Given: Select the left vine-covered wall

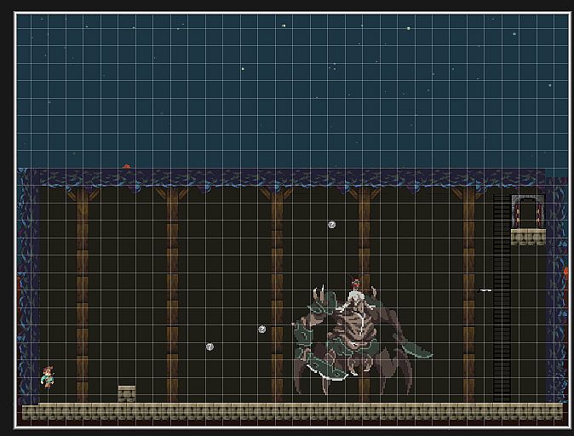Looking at the screenshot, I should (27, 281).
